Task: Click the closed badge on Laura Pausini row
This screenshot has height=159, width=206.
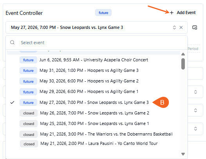Action: 29,144
